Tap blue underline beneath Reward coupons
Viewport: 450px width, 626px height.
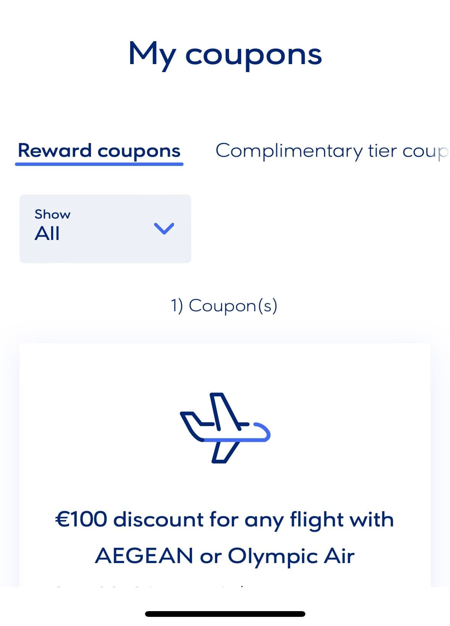(x=99, y=164)
